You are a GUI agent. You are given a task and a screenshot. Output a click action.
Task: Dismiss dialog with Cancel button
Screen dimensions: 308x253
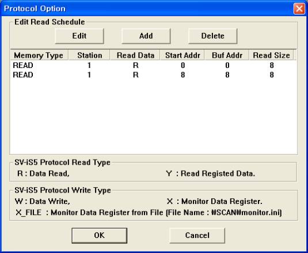coord(197,235)
